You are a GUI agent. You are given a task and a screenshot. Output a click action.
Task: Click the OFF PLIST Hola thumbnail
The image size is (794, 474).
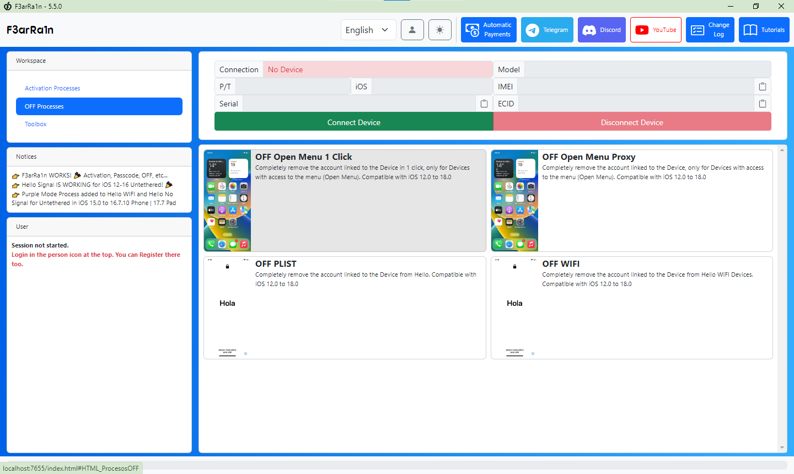point(228,308)
